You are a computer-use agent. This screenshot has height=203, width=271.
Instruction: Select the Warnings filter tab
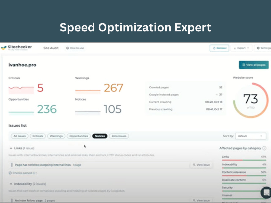[56, 136]
